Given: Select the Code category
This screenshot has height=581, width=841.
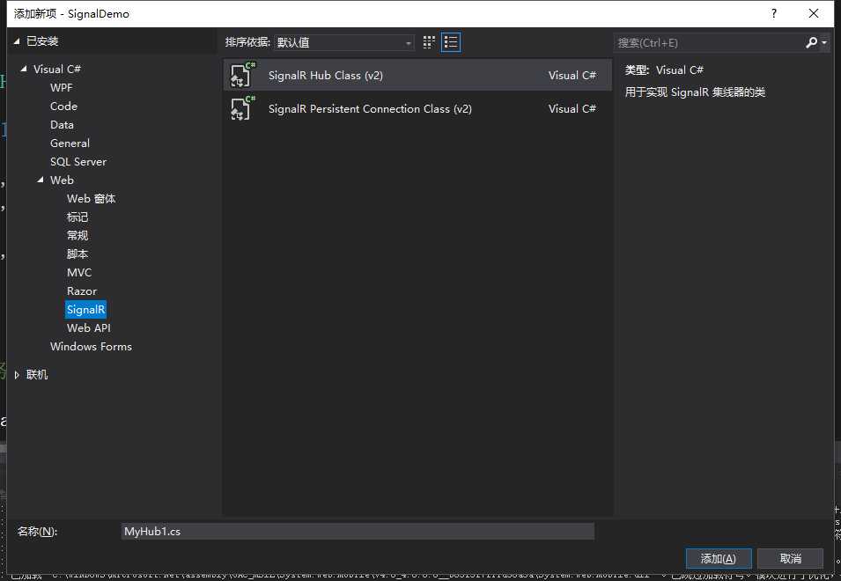Looking at the screenshot, I should coord(63,107).
